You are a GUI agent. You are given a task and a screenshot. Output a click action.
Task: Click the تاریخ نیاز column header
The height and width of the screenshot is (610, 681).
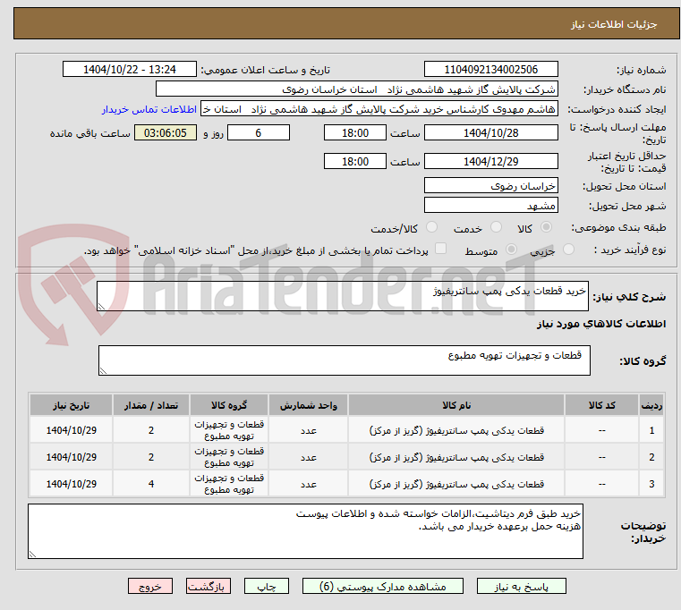click(72, 405)
